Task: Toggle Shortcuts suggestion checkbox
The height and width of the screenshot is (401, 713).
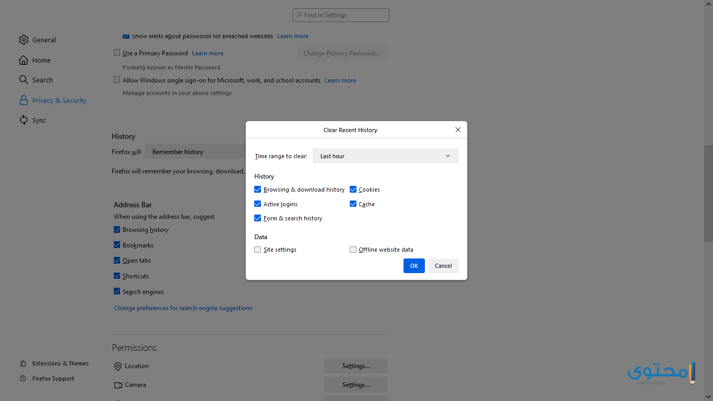Action: [x=117, y=276]
